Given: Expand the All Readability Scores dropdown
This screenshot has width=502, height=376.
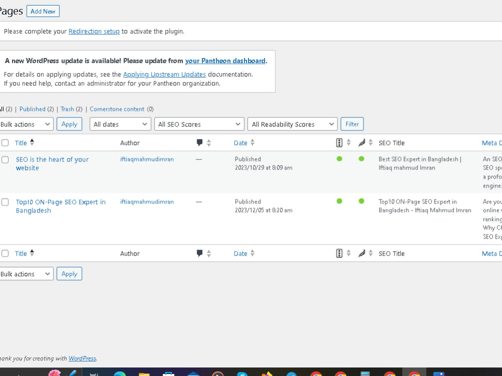Looking at the screenshot, I should (x=293, y=124).
